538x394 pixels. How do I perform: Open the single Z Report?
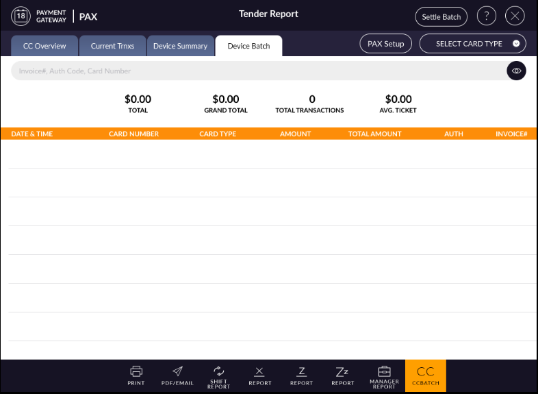pyautogui.click(x=301, y=375)
